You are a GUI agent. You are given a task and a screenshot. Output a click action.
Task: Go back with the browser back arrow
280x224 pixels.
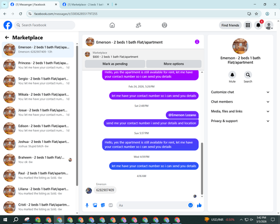pos(5,13)
